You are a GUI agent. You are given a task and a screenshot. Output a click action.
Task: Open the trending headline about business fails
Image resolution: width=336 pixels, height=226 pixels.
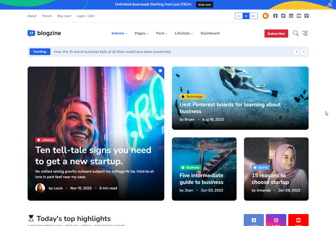[x=112, y=52]
